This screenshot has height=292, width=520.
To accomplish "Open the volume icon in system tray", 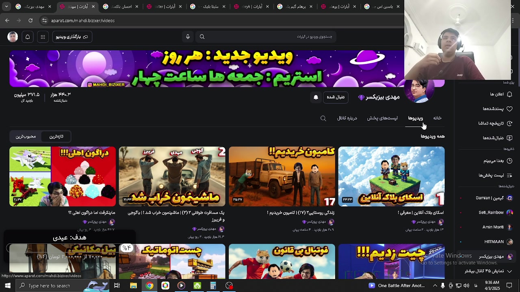I will point(466,286).
